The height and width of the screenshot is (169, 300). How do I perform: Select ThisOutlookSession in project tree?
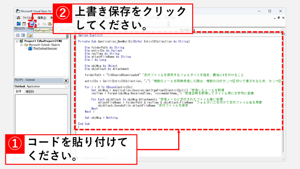pos(45,49)
